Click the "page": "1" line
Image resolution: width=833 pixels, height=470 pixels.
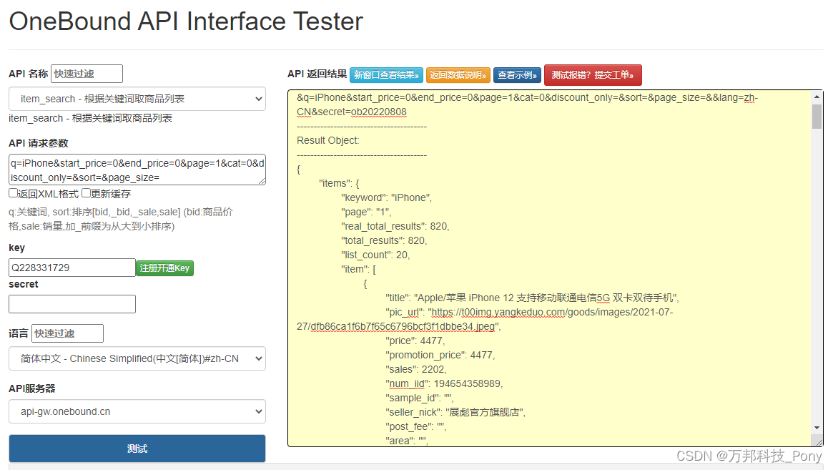(x=366, y=212)
